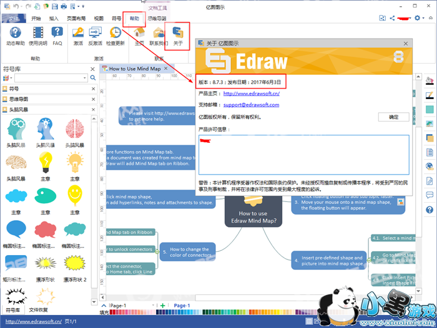Open the picture palm-tree icon in right sidebar

(x=430, y=123)
